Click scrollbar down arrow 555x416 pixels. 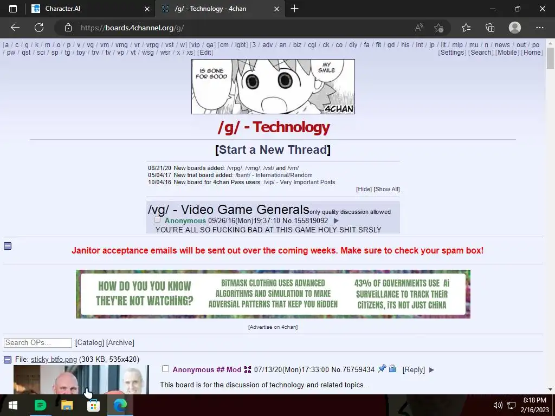pos(551,389)
